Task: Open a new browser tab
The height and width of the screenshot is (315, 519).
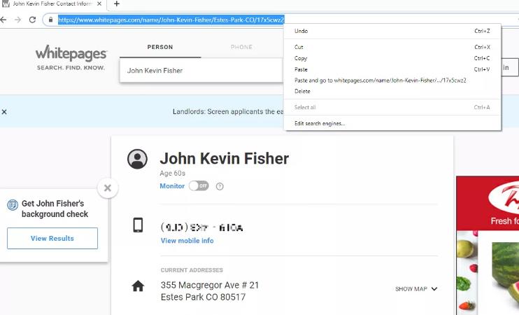Action: pos(117,4)
